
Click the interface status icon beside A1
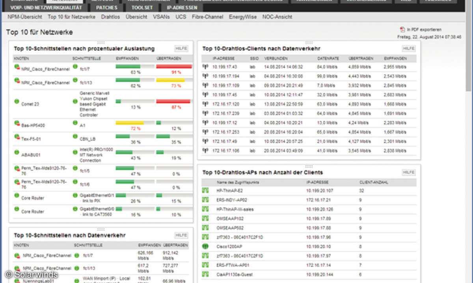(75, 123)
